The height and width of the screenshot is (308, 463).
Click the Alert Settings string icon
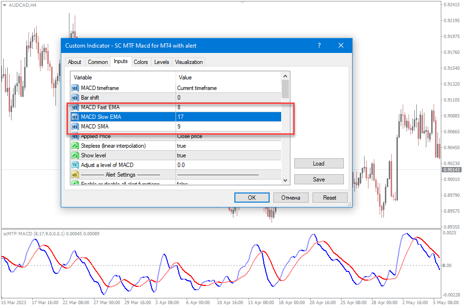pyautogui.click(x=75, y=175)
